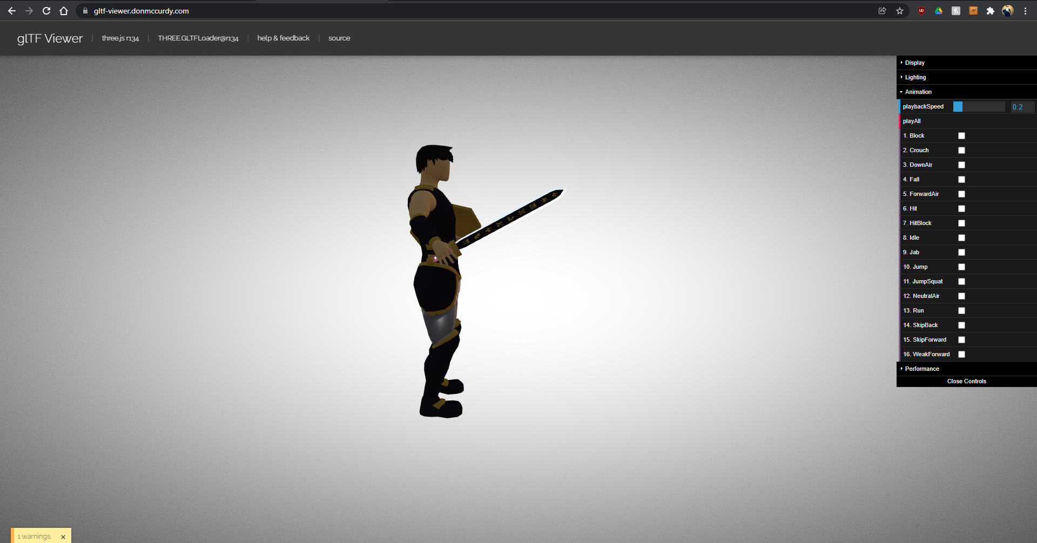Reload the gLTF Viewer page
1037x543 pixels.
point(46,10)
